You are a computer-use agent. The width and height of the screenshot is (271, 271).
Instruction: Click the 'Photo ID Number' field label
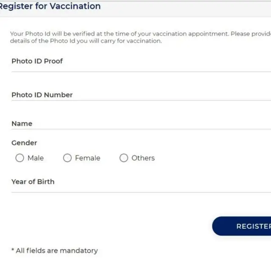pyautogui.click(x=42, y=95)
